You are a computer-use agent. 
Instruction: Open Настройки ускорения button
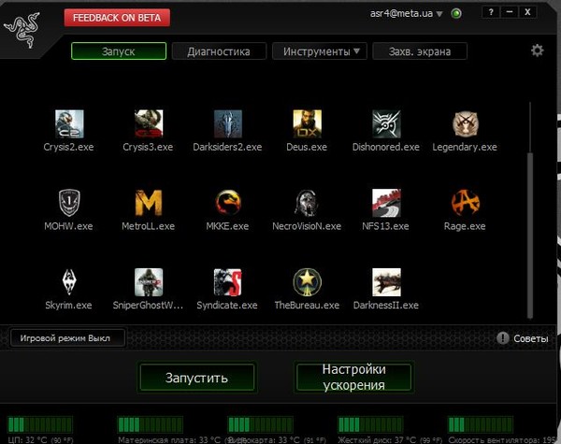pos(353,377)
